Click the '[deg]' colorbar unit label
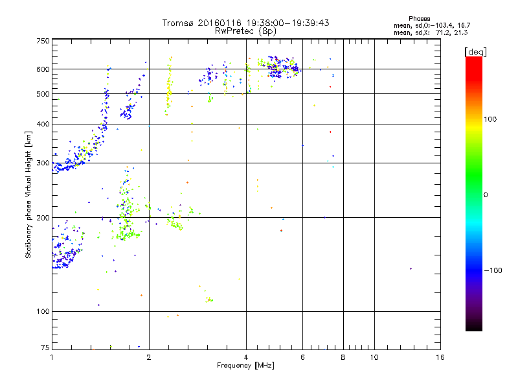 coord(475,52)
